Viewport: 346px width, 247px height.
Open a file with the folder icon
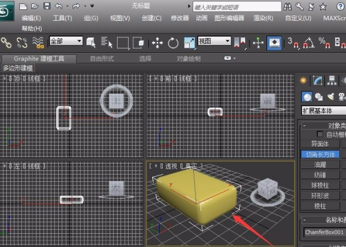[35, 6]
